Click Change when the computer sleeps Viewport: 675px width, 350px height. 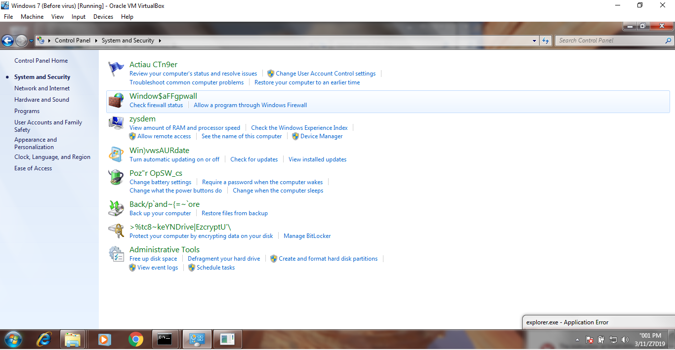(x=278, y=191)
